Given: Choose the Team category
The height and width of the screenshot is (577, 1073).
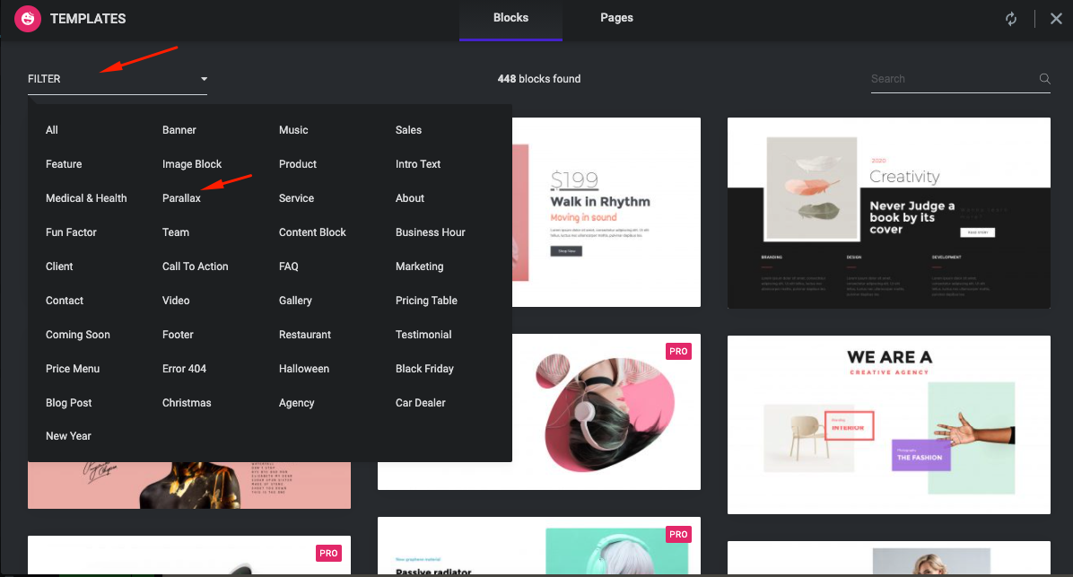Looking at the screenshot, I should 176,232.
